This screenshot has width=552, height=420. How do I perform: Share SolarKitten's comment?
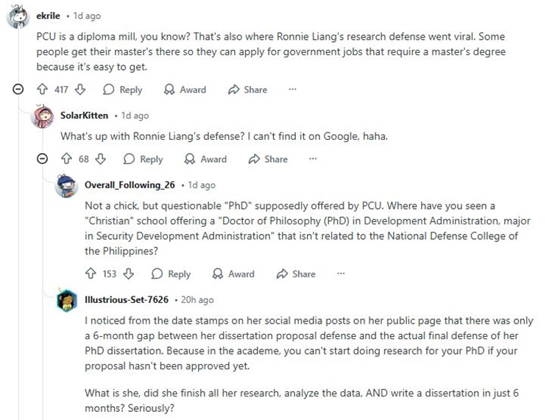[x=268, y=159]
